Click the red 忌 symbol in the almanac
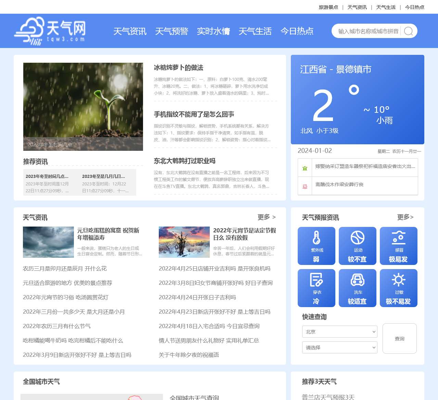Image resolution: width=438 pixels, height=400 pixels. (x=305, y=185)
